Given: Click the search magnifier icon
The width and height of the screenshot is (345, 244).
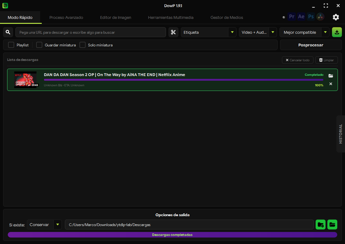Looking at the screenshot, I should [x=8, y=32].
